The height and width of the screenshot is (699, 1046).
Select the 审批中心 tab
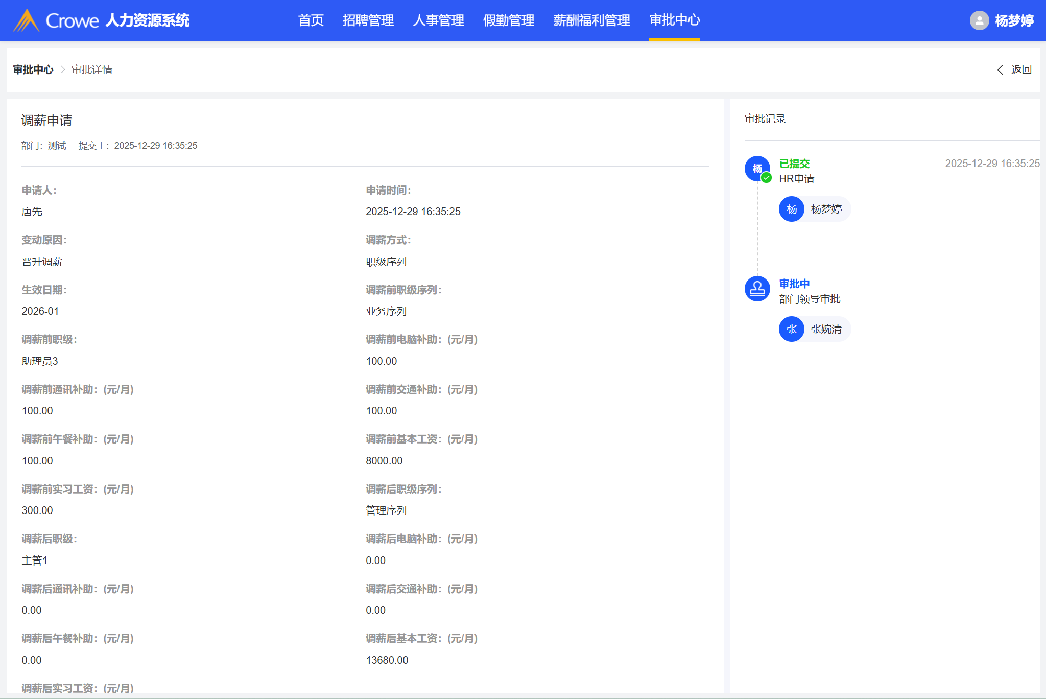[674, 20]
